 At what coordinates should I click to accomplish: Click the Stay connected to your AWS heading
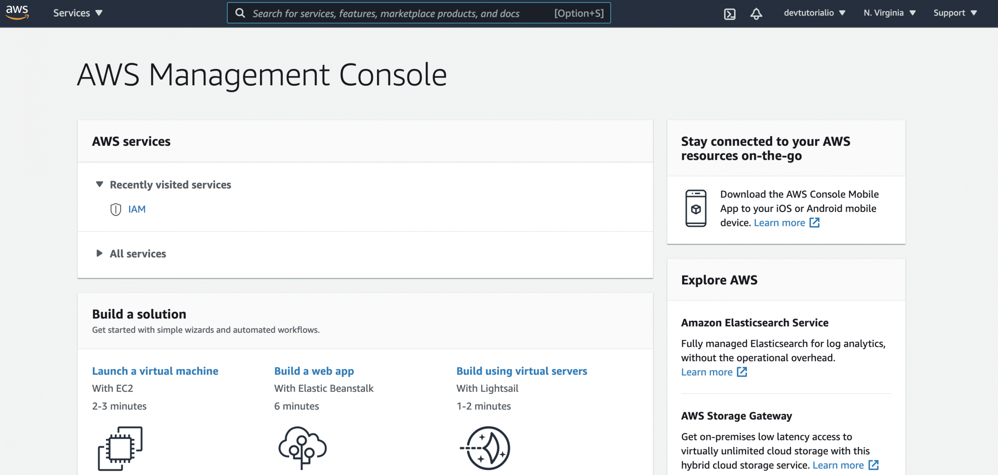[x=766, y=148]
